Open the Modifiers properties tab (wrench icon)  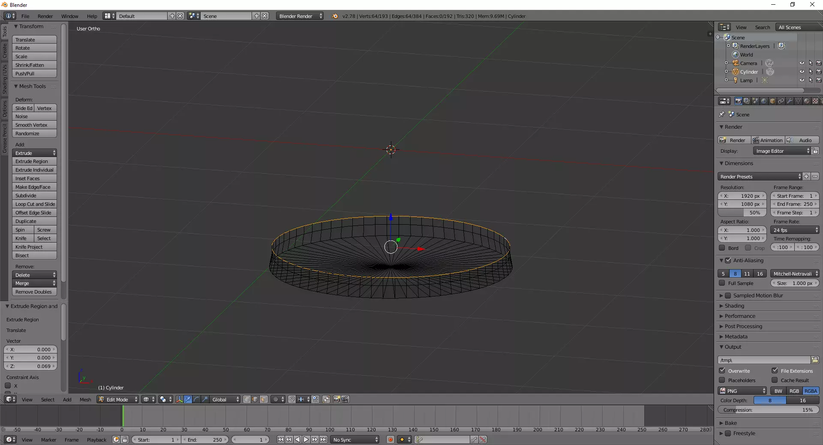(x=790, y=101)
